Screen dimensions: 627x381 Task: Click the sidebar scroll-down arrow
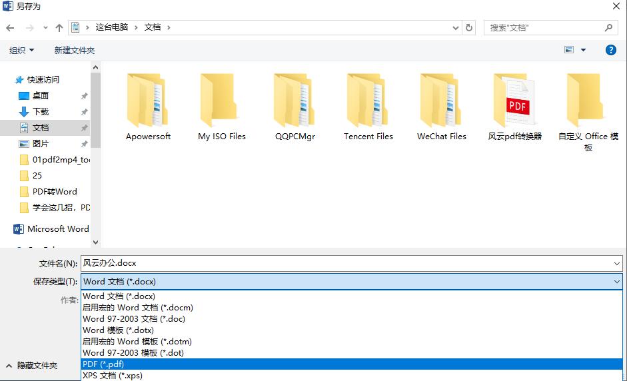tap(95, 242)
